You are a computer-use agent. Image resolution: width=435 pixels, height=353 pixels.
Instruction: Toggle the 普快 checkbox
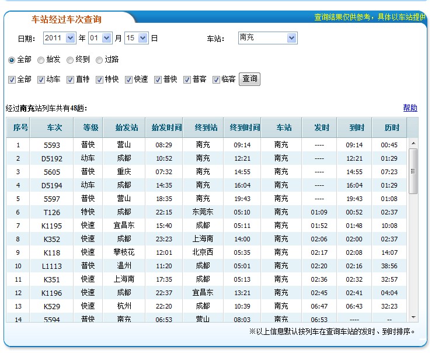tap(158, 79)
